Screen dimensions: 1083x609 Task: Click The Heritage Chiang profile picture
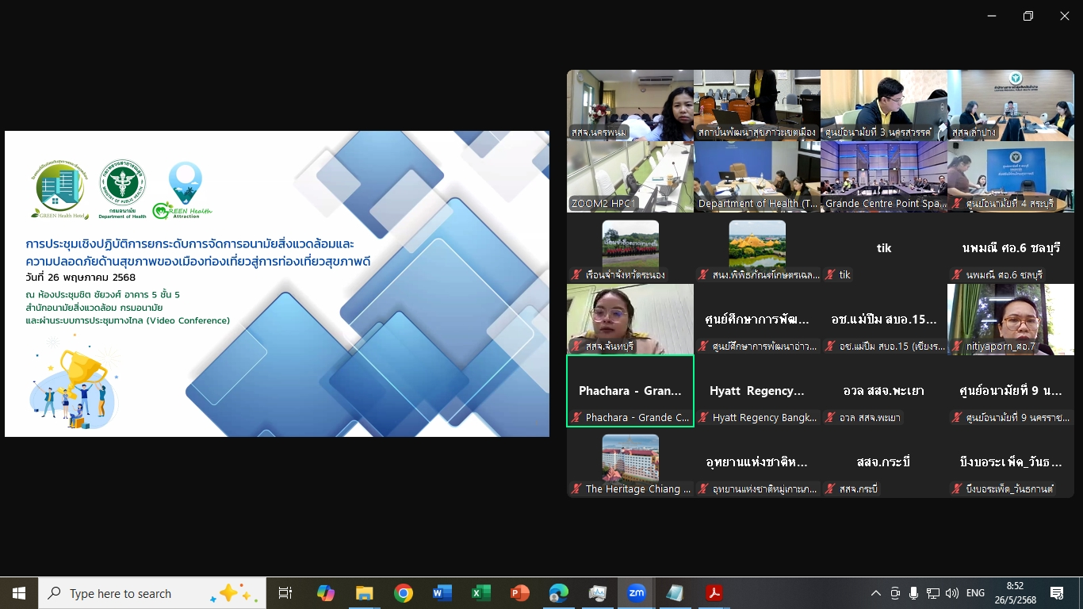coord(630,458)
